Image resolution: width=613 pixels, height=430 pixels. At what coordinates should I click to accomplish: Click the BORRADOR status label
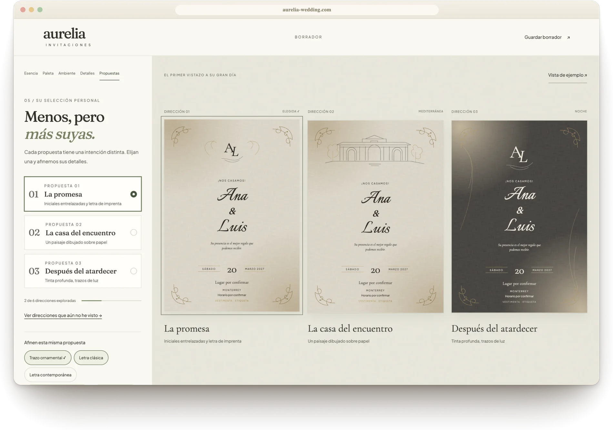tap(308, 37)
